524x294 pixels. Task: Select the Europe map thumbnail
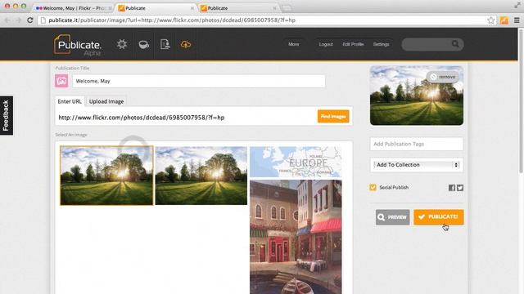point(296,162)
